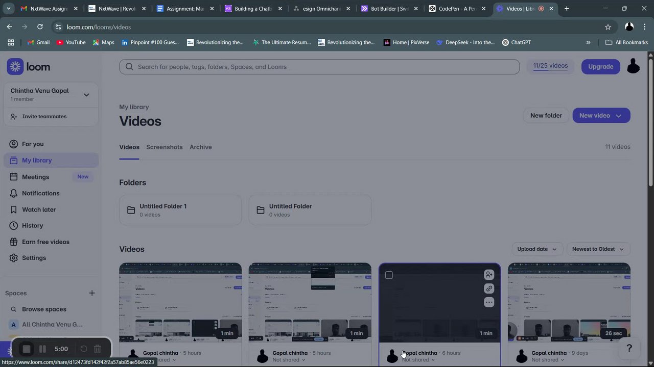The height and width of the screenshot is (367, 654).
Task: Select the Videos tab
Action: pyautogui.click(x=129, y=147)
